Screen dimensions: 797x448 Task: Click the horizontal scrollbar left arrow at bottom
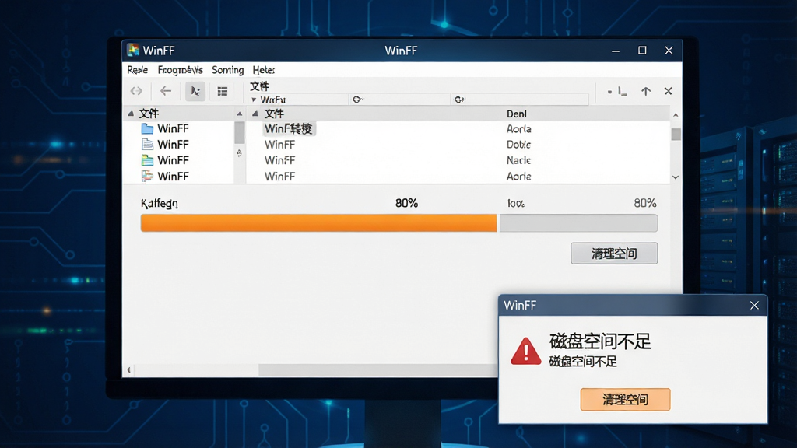point(129,369)
